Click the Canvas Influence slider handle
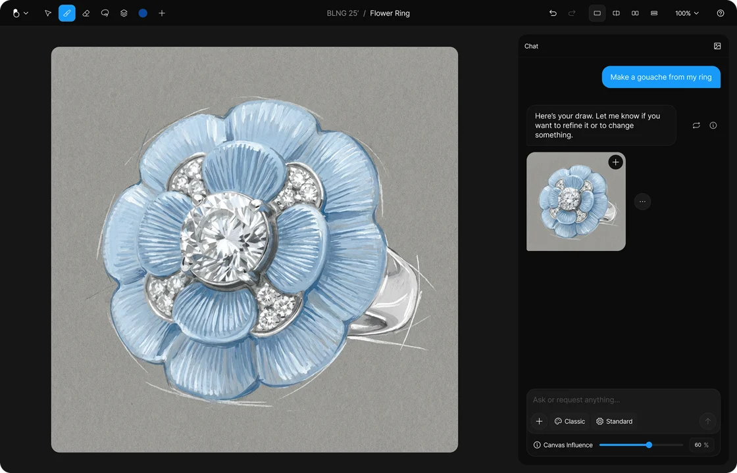This screenshot has height=473, width=737. pos(649,445)
